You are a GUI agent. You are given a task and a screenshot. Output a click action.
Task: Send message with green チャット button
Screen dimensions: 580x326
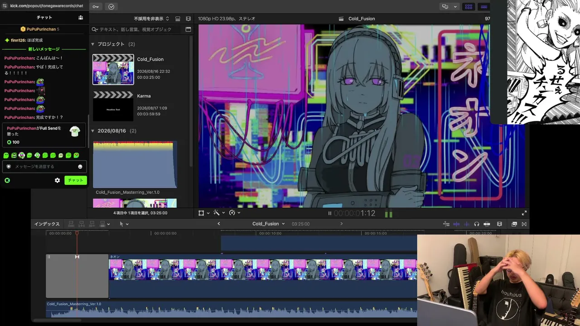coord(76,180)
